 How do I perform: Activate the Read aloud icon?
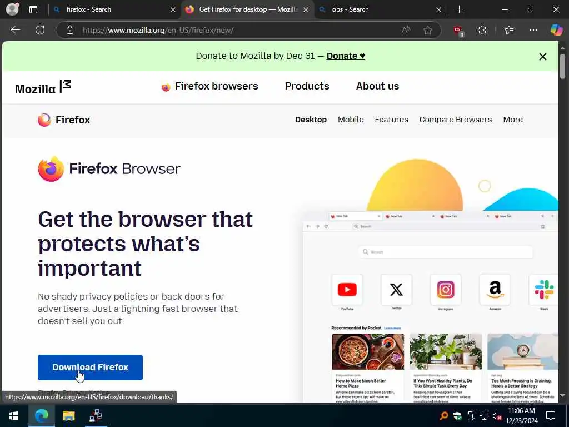point(406,30)
